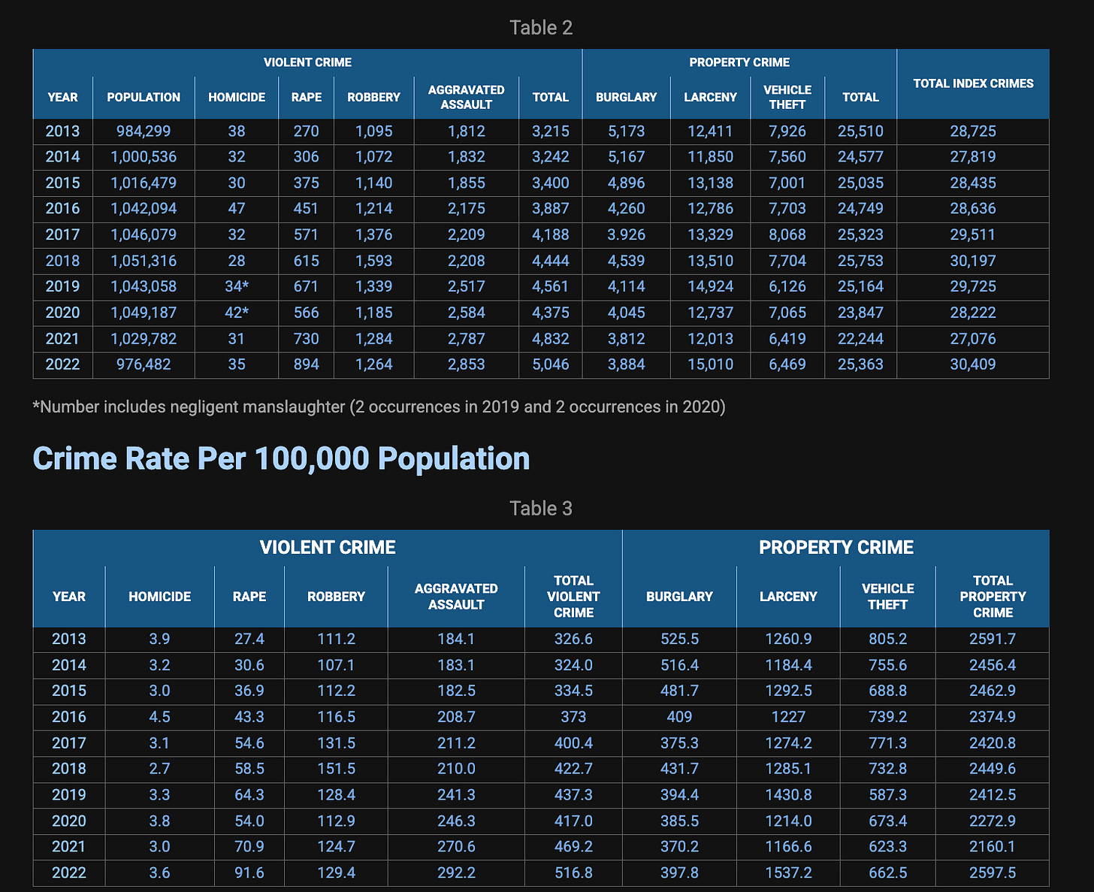Click total index crimes value "28,725"

click(973, 132)
